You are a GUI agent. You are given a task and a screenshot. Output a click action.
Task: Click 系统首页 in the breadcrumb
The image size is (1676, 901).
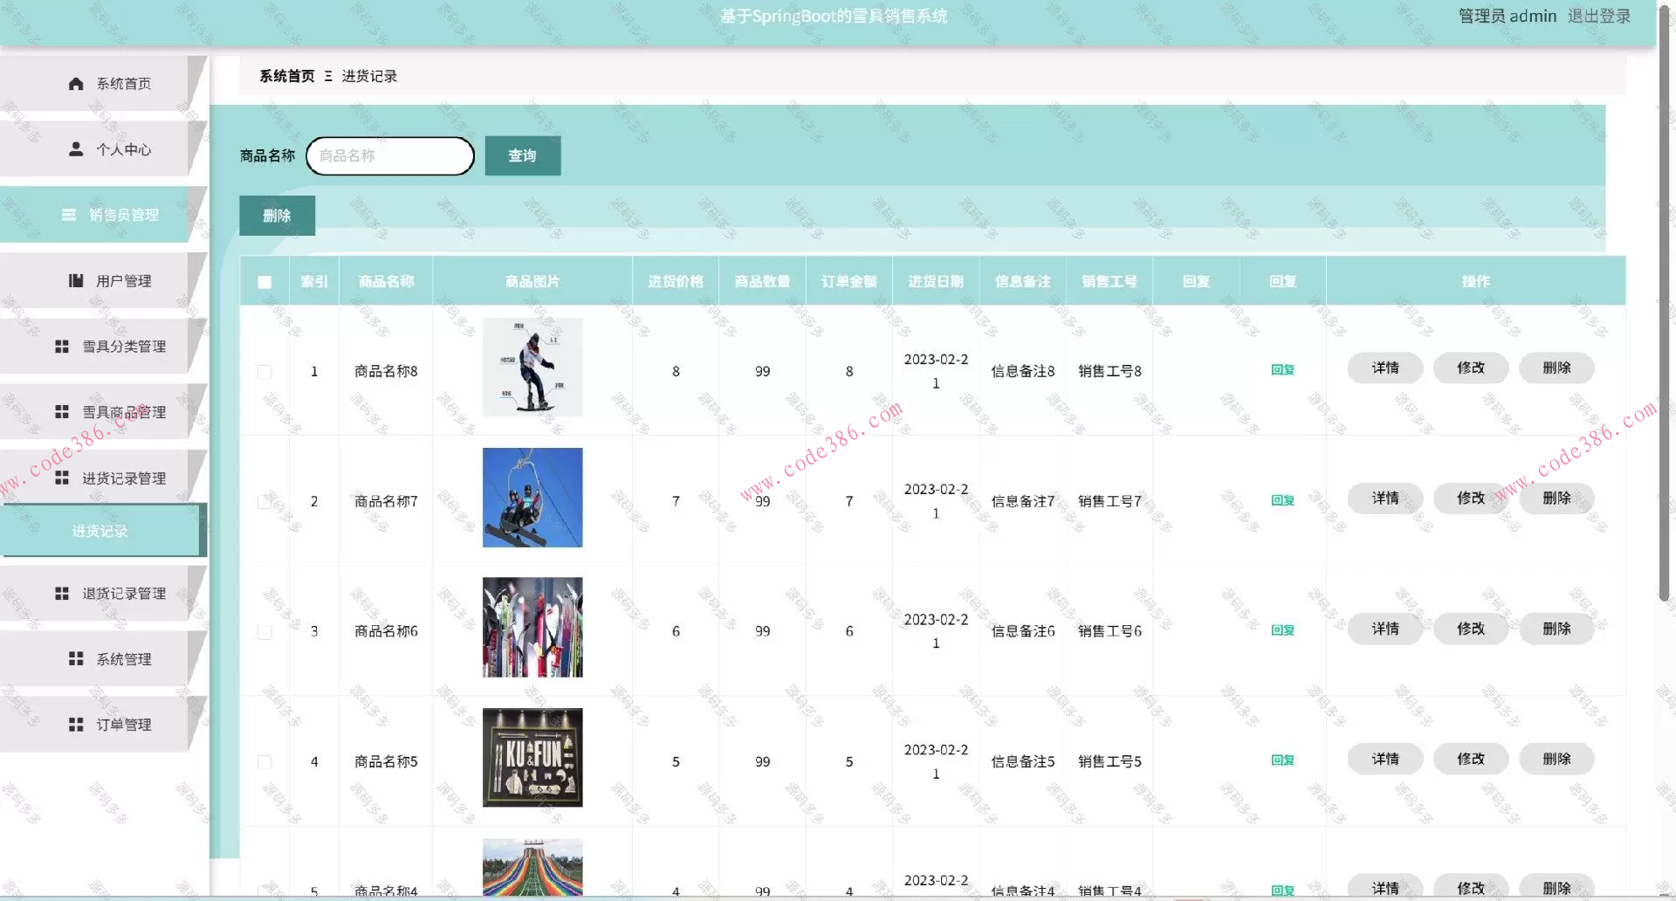[286, 76]
